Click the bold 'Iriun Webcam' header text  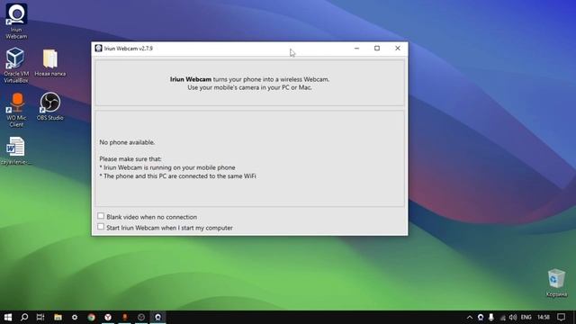point(191,79)
